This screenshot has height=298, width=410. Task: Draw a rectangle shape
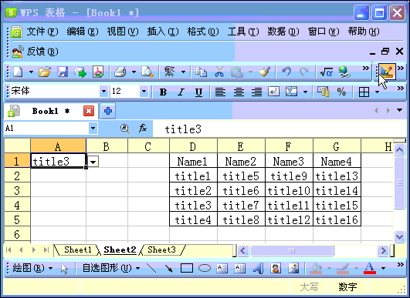click(x=187, y=268)
